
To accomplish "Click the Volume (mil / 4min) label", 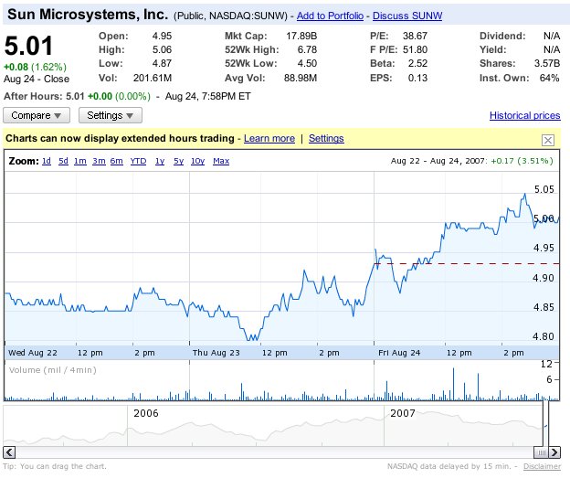I will click(x=53, y=370).
